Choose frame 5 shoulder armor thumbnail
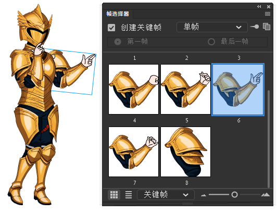The image size is (277, 214). pos(186,152)
